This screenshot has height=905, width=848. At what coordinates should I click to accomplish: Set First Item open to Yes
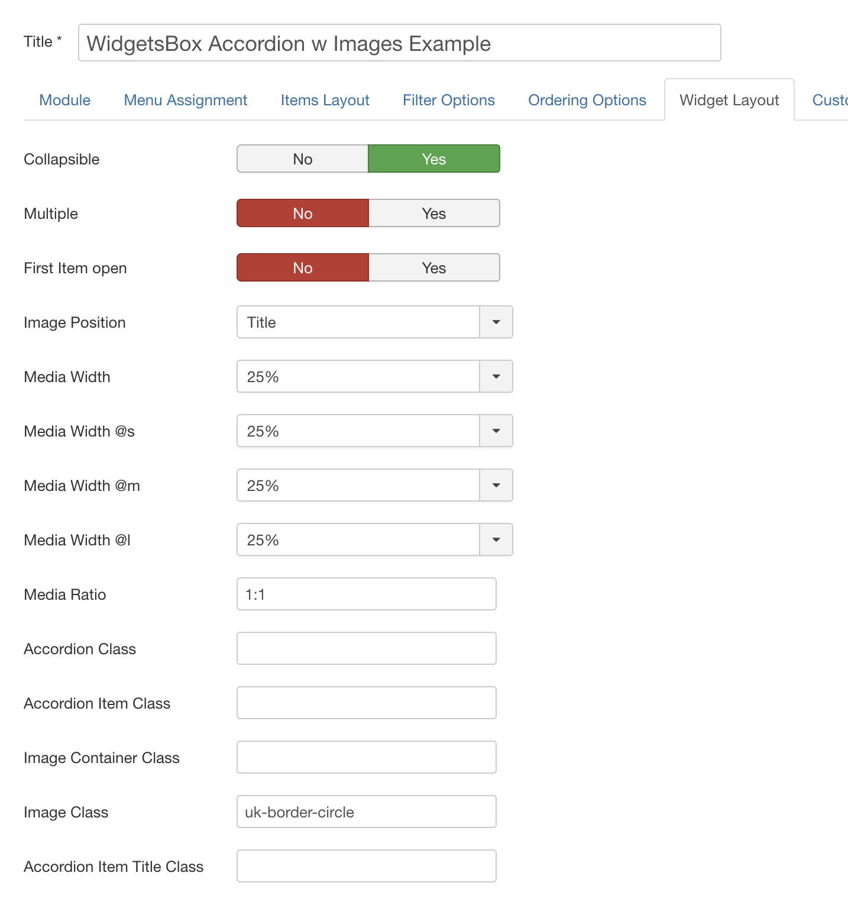434,267
